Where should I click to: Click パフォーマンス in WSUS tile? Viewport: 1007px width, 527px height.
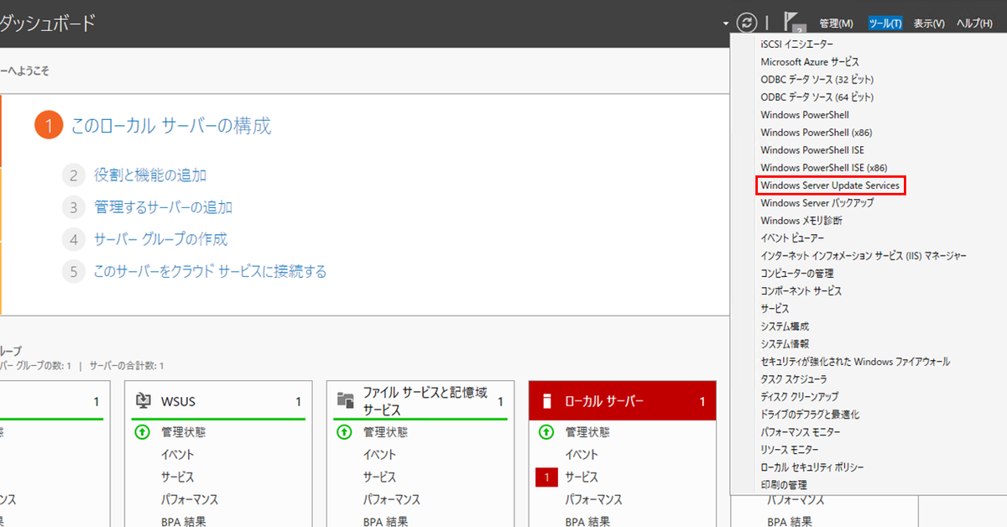[x=189, y=499]
